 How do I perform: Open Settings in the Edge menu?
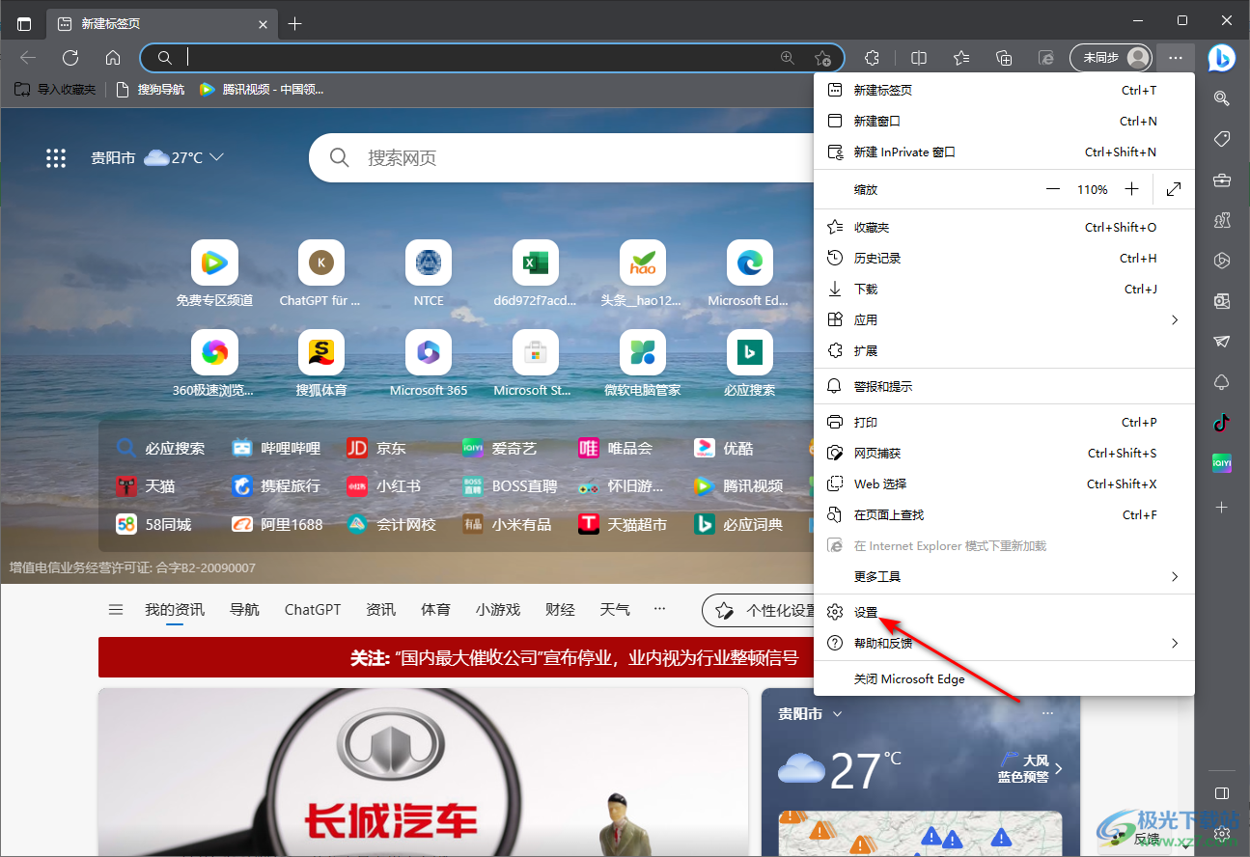(1004, 612)
